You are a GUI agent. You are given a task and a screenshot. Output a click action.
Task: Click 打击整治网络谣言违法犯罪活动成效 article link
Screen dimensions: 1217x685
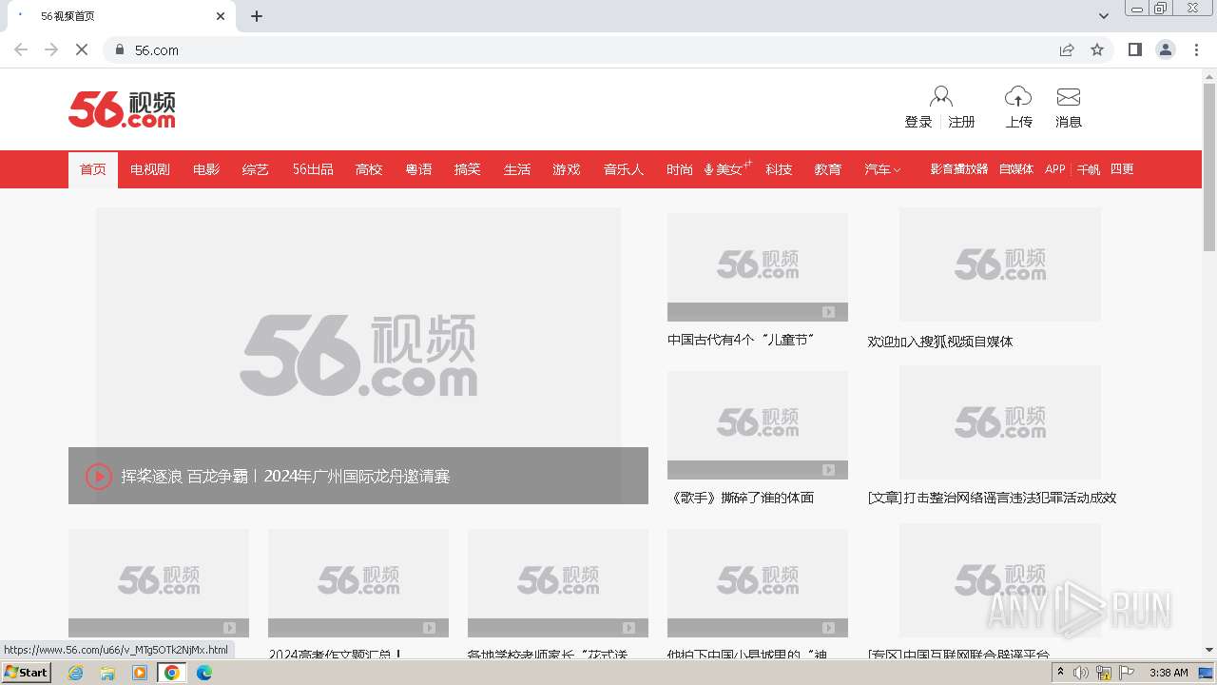coord(993,498)
